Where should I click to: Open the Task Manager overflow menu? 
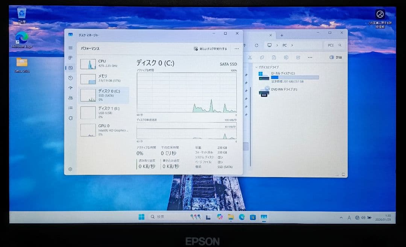236,48
